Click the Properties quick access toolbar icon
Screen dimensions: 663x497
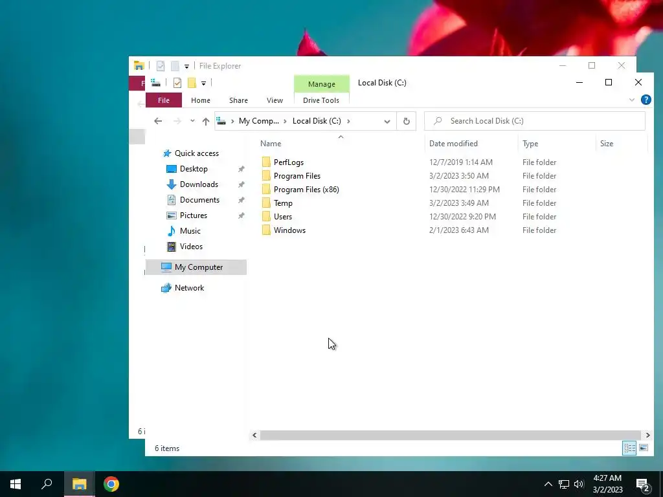[x=177, y=83]
